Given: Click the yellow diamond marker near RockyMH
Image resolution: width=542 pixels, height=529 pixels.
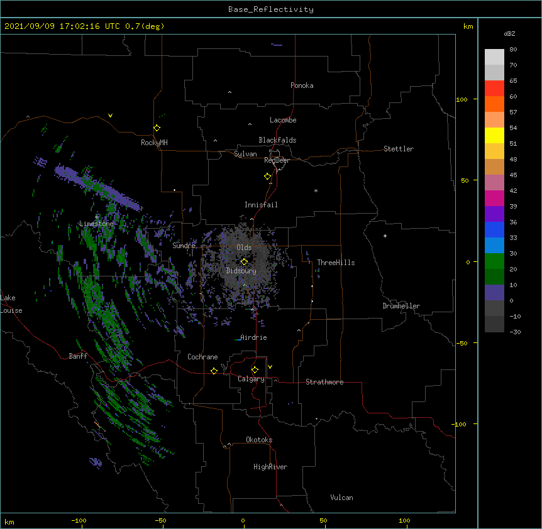Looking at the screenshot, I should (x=157, y=128).
